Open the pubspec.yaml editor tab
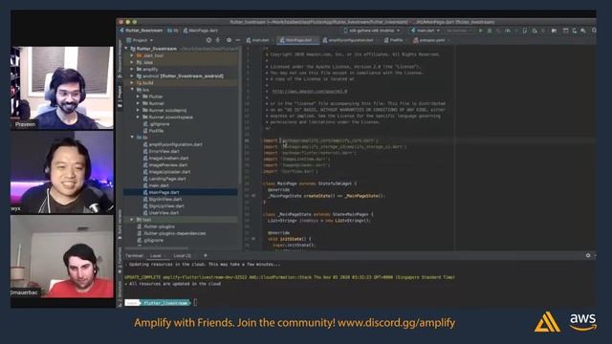Screen dimensions: 612x344 pos(431,40)
